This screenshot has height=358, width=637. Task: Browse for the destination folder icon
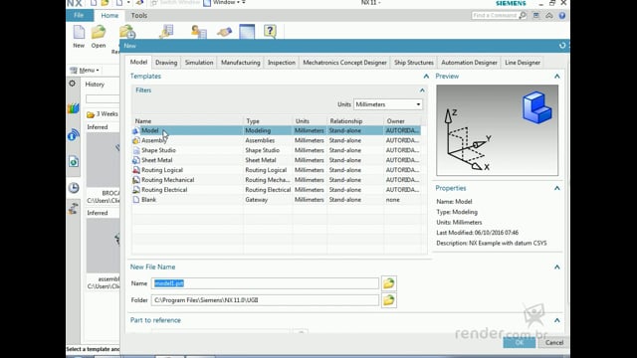(389, 300)
